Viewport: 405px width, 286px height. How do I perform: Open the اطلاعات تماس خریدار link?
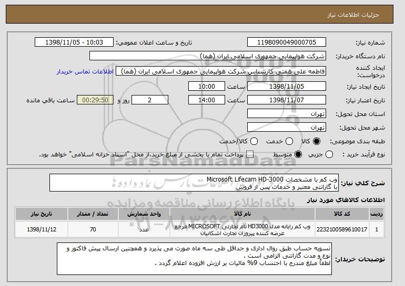point(85,71)
